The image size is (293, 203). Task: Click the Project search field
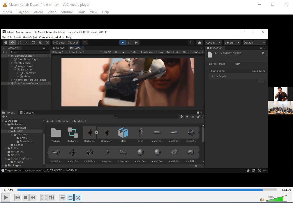(x=146, y=117)
